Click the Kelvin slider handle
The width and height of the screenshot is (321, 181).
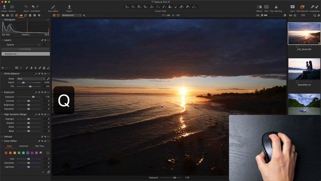pyautogui.click(x=24, y=82)
